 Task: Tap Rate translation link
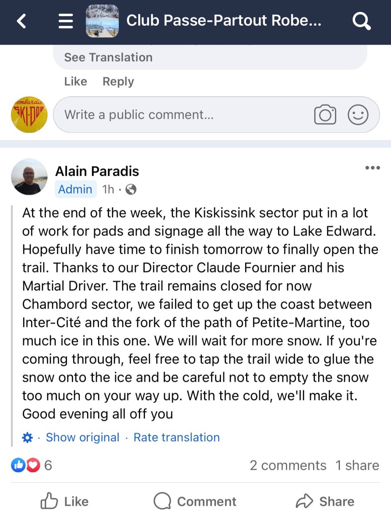point(177,437)
